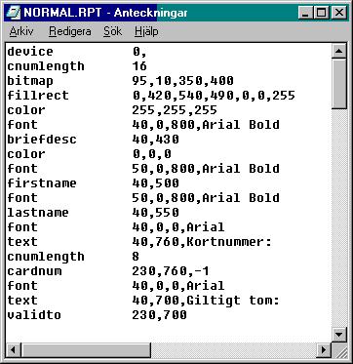The height and width of the screenshot is (364, 353).
Task: Click the word 'cardnum'
Action: pos(34,271)
